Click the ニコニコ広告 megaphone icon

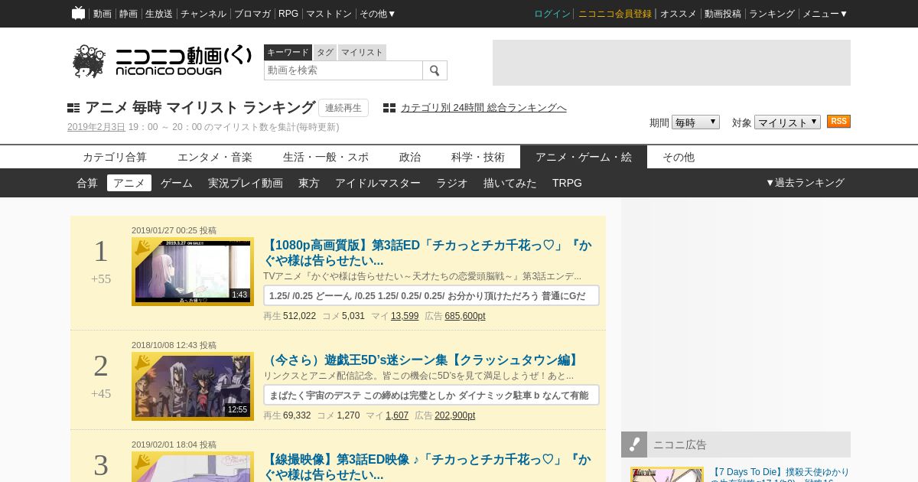pyautogui.click(x=634, y=445)
